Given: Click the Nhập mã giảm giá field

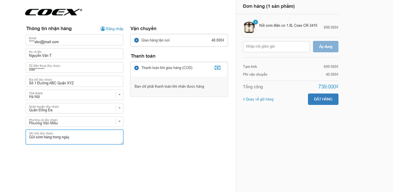Looking at the screenshot, I should click(x=276, y=47).
